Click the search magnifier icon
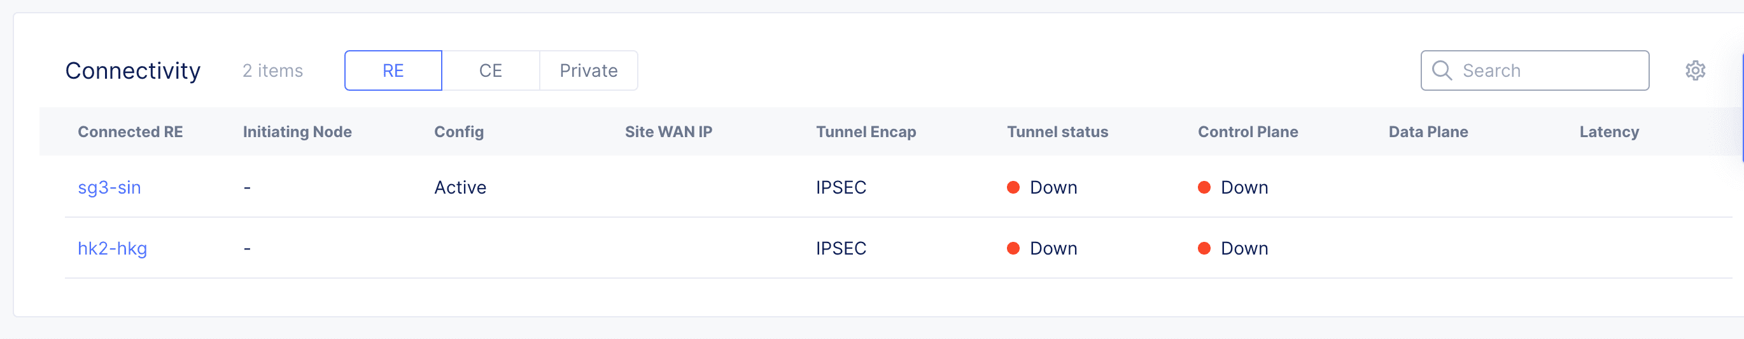Image resolution: width=1744 pixels, height=339 pixels. (1442, 70)
